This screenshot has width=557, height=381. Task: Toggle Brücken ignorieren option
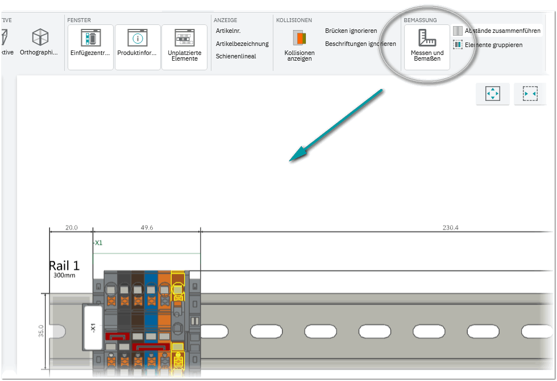(351, 31)
